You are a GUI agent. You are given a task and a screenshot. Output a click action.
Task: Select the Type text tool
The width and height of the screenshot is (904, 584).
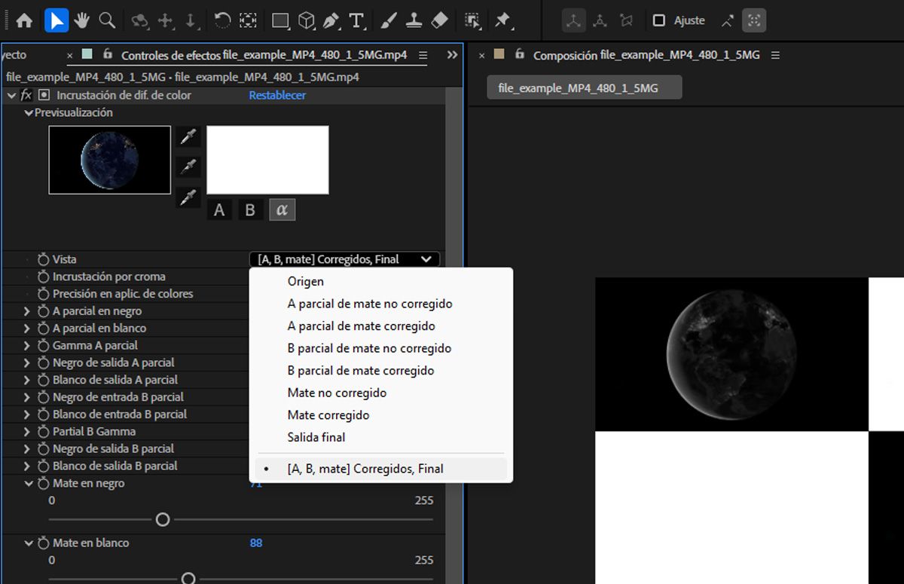point(356,20)
